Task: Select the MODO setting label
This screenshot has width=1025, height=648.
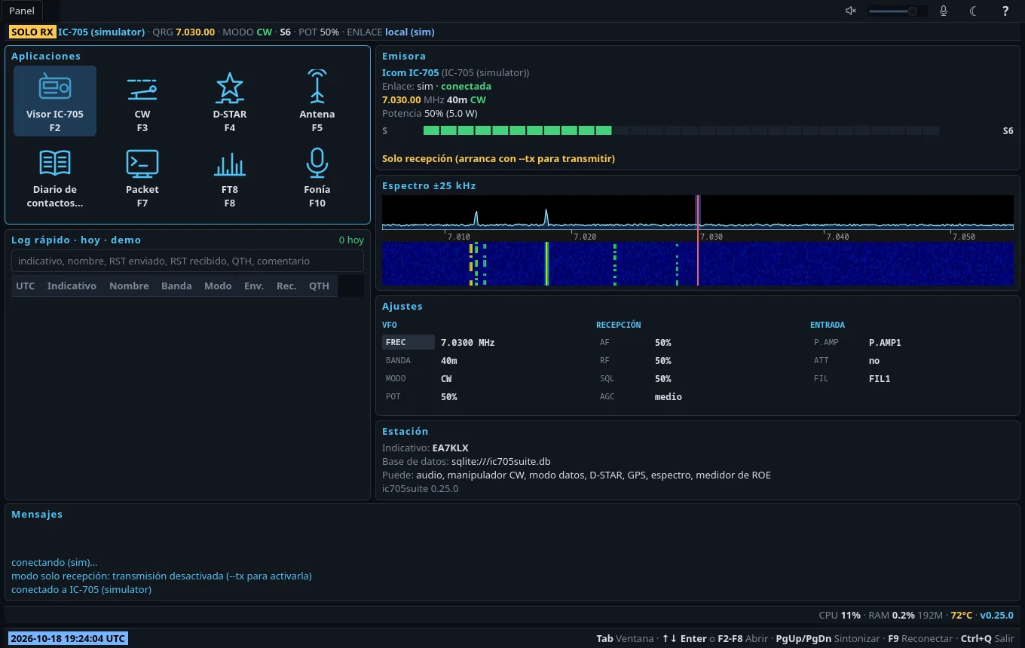Action: click(x=396, y=378)
